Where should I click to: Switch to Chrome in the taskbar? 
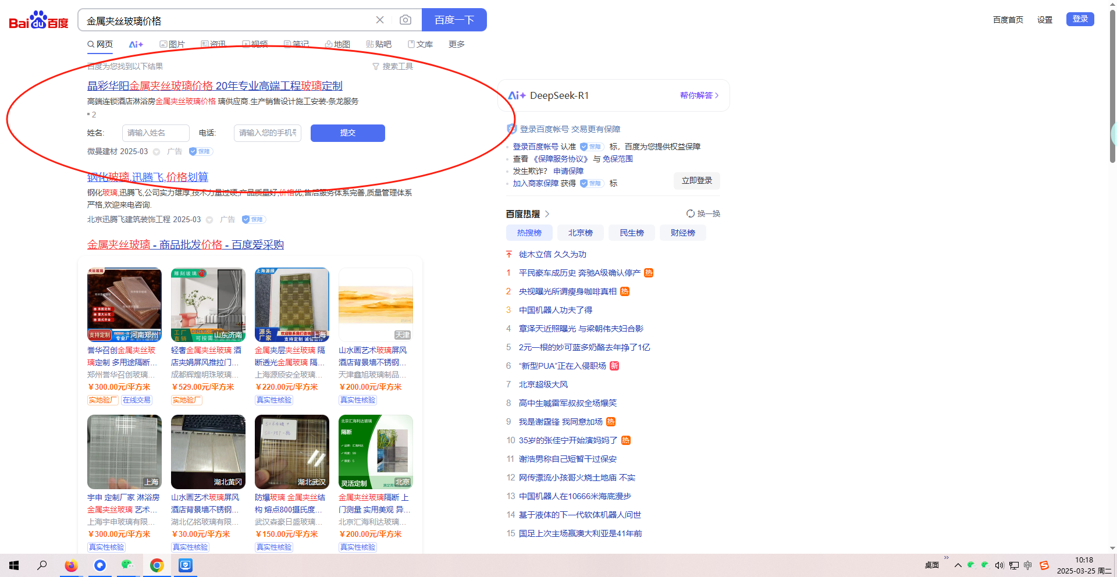pyautogui.click(x=157, y=565)
